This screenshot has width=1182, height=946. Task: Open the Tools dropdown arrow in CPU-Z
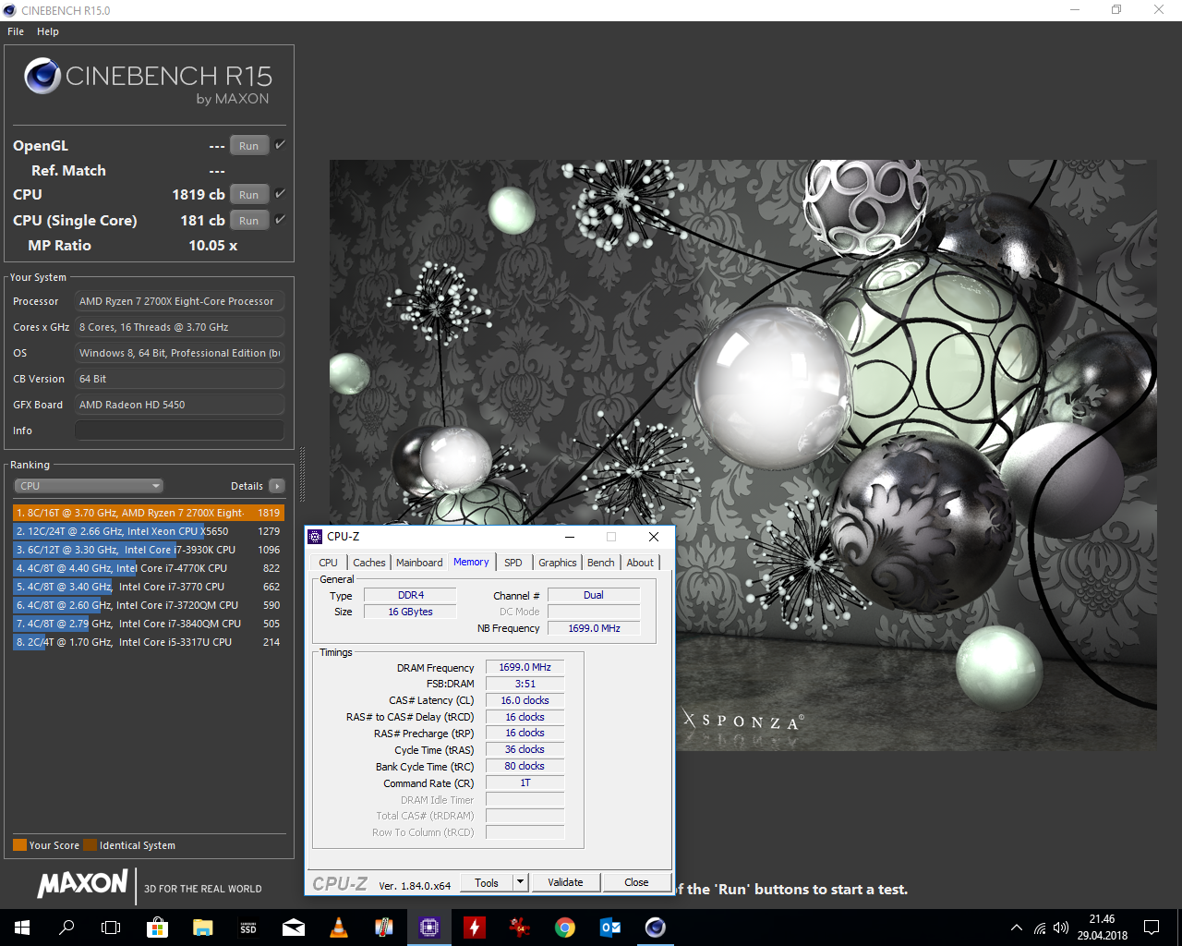[x=520, y=882]
